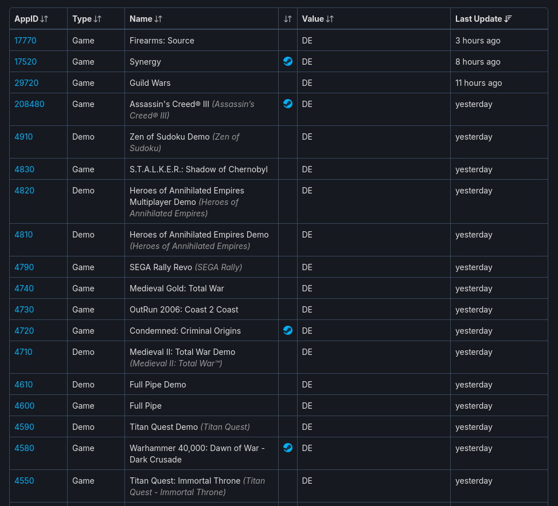Image resolution: width=558 pixels, height=506 pixels.
Task: Click 'yesterday' in the Full Pipe Demo row
Action: click(x=474, y=385)
